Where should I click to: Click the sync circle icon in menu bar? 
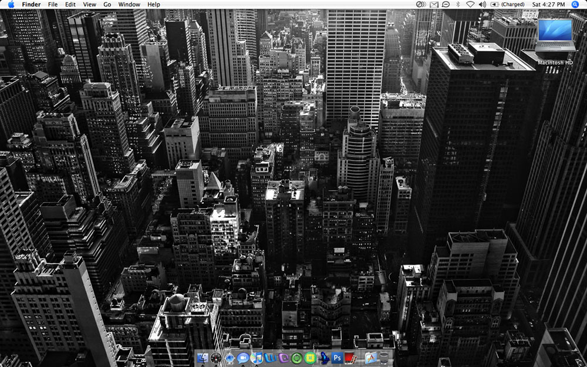tap(421, 5)
